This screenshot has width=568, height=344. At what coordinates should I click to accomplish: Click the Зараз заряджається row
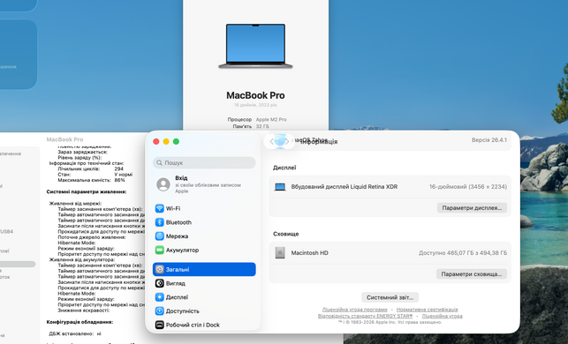pos(82,153)
